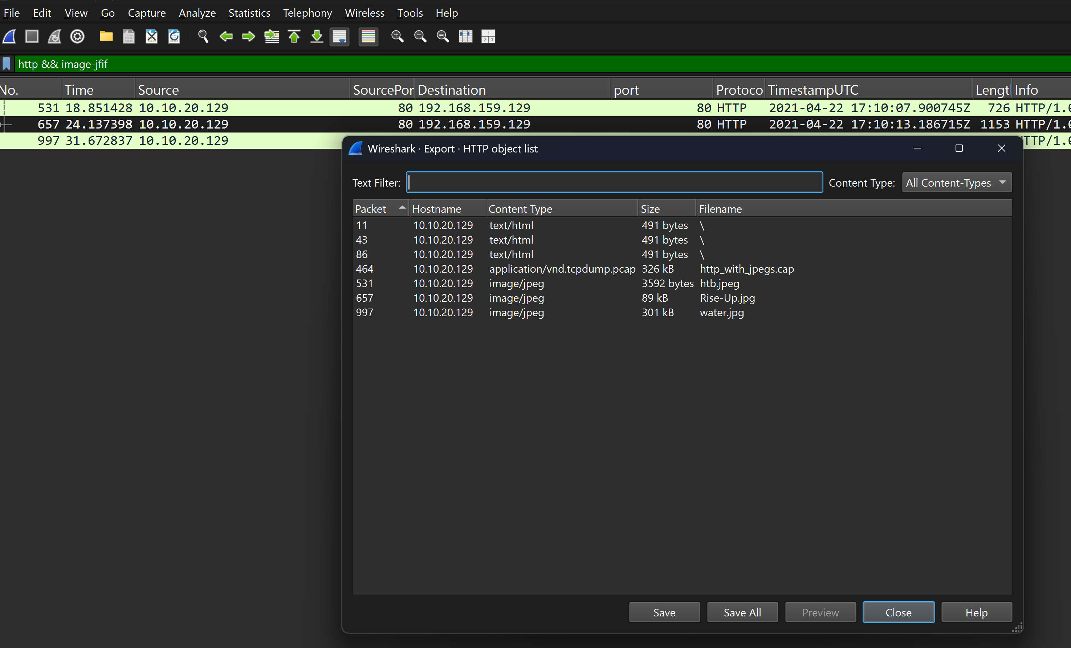Click the Save button
The height and width of the screenshot is (648, 1071).
point(664,612)
